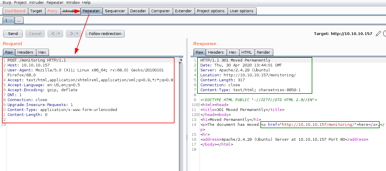Collapse the body tag fold on line 12

coord(198,114)
